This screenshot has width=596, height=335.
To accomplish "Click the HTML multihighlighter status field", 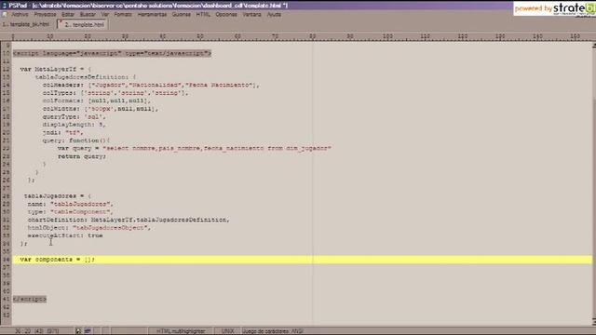I will coord(181,331).
